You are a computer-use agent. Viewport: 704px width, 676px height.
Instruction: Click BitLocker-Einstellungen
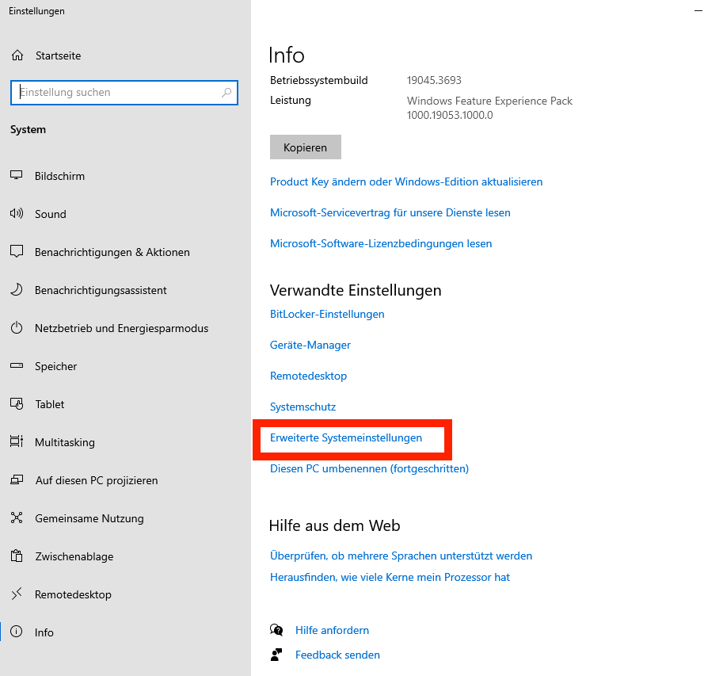(327, 314)
